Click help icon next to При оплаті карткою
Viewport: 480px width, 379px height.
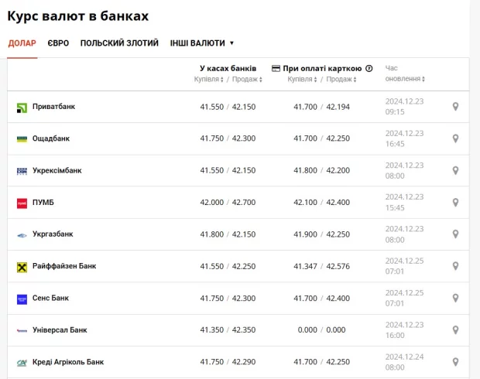pyautogui.click(x=369, y=69)
